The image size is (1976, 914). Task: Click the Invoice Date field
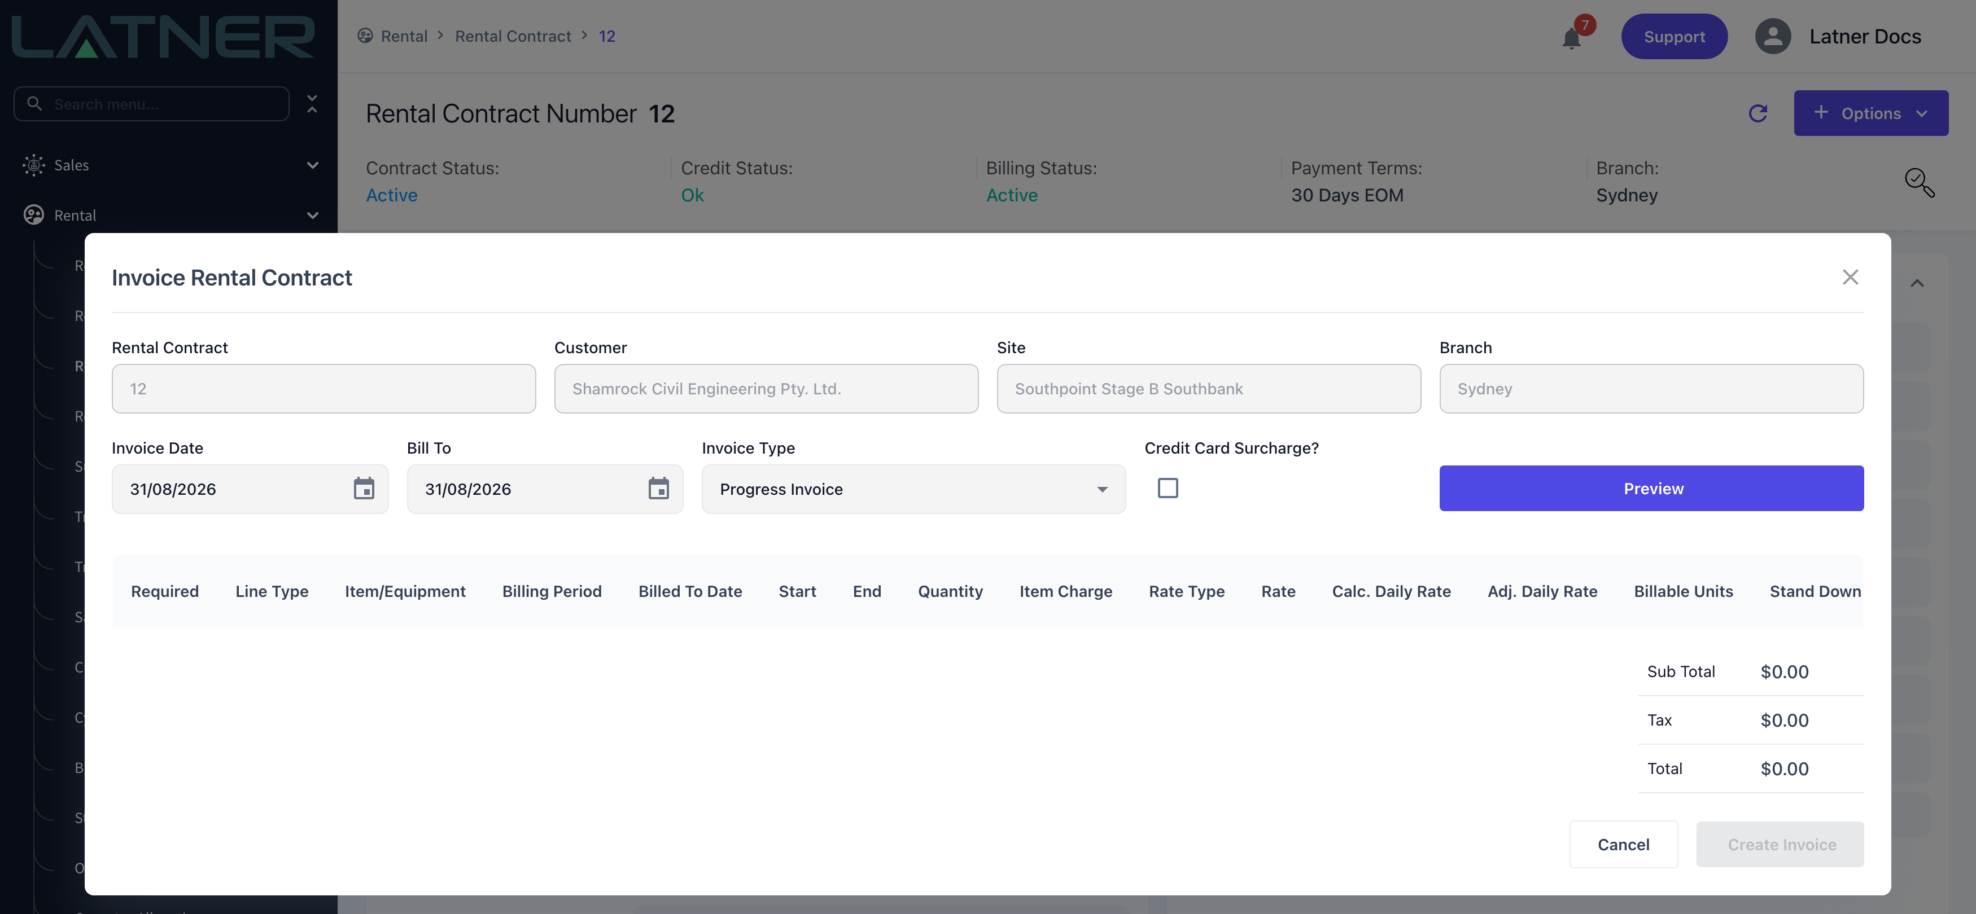[250, 489]
